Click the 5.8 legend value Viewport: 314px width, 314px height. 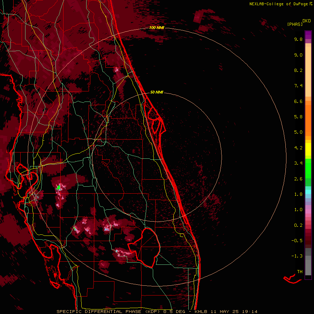298,117
